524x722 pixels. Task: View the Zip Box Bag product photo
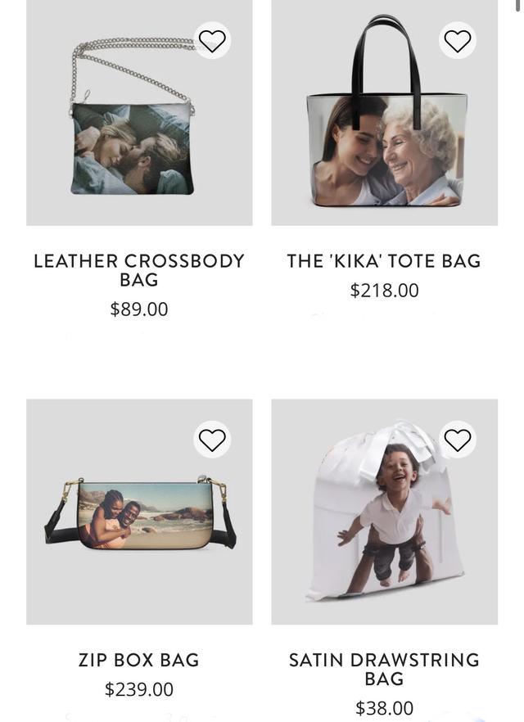click(139, 512)
